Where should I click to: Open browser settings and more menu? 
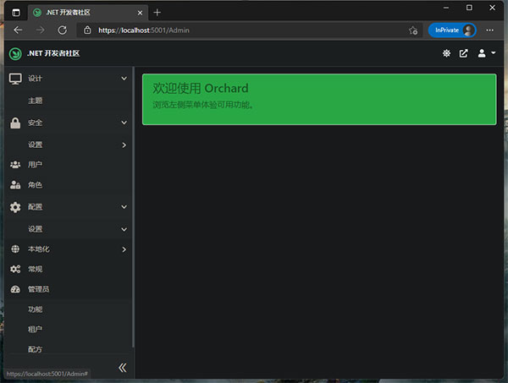pyautogui.click(x=490, y=30)
